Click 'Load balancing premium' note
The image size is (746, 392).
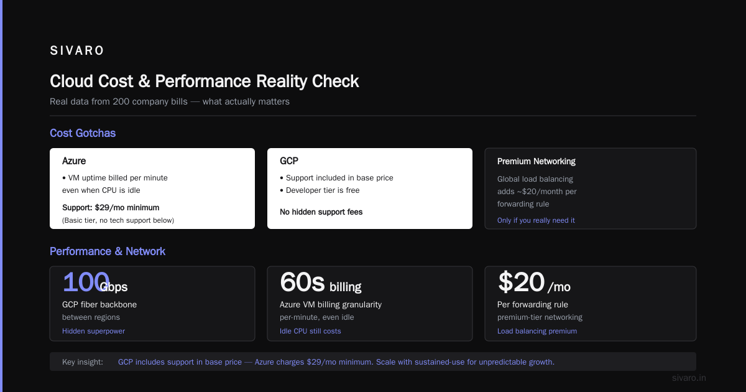pos(537,331)
